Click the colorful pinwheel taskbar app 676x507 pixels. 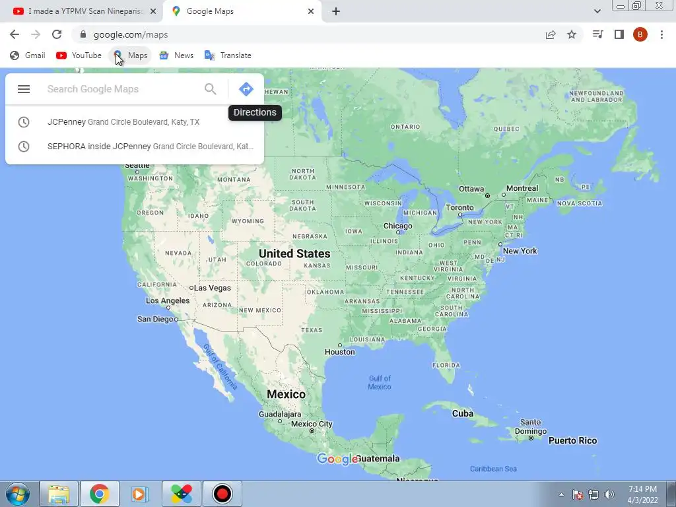(x=182, y=494)
